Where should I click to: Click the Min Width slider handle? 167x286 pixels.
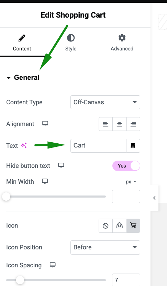[6, 197]
